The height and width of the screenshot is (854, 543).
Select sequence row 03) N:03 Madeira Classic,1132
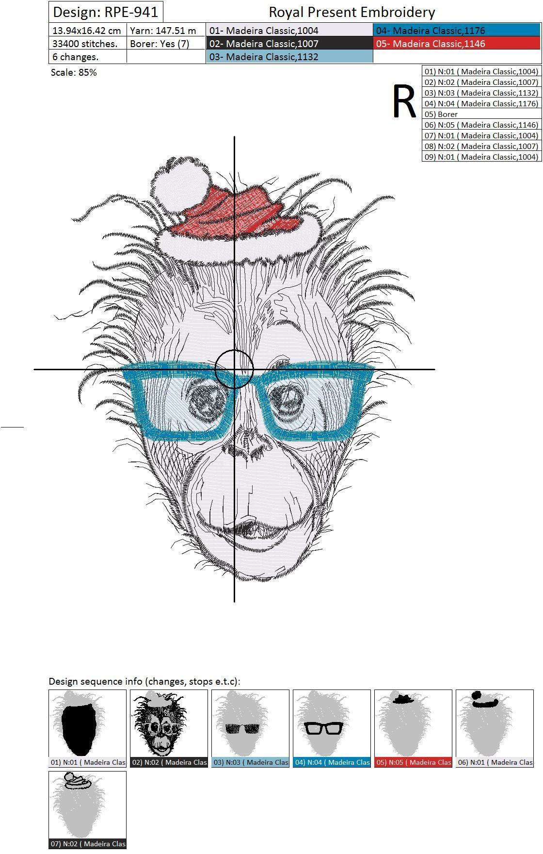481,93
